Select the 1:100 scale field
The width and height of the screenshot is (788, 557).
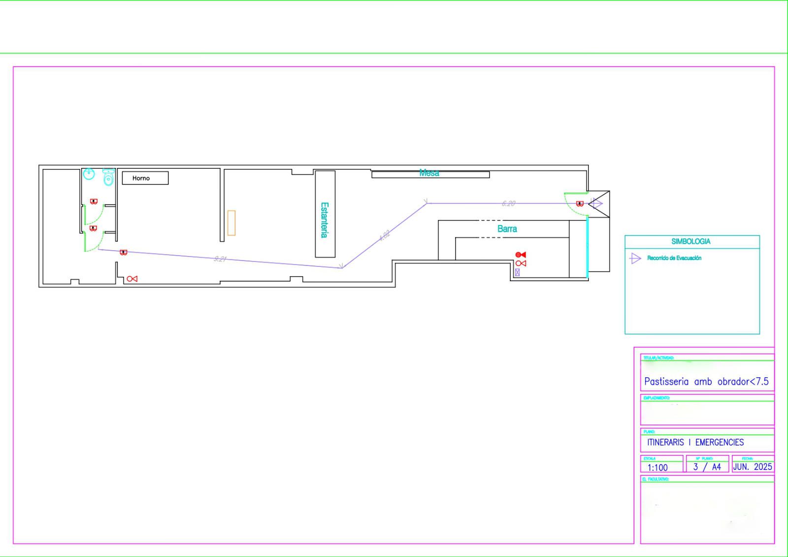[x=657, y=467]
